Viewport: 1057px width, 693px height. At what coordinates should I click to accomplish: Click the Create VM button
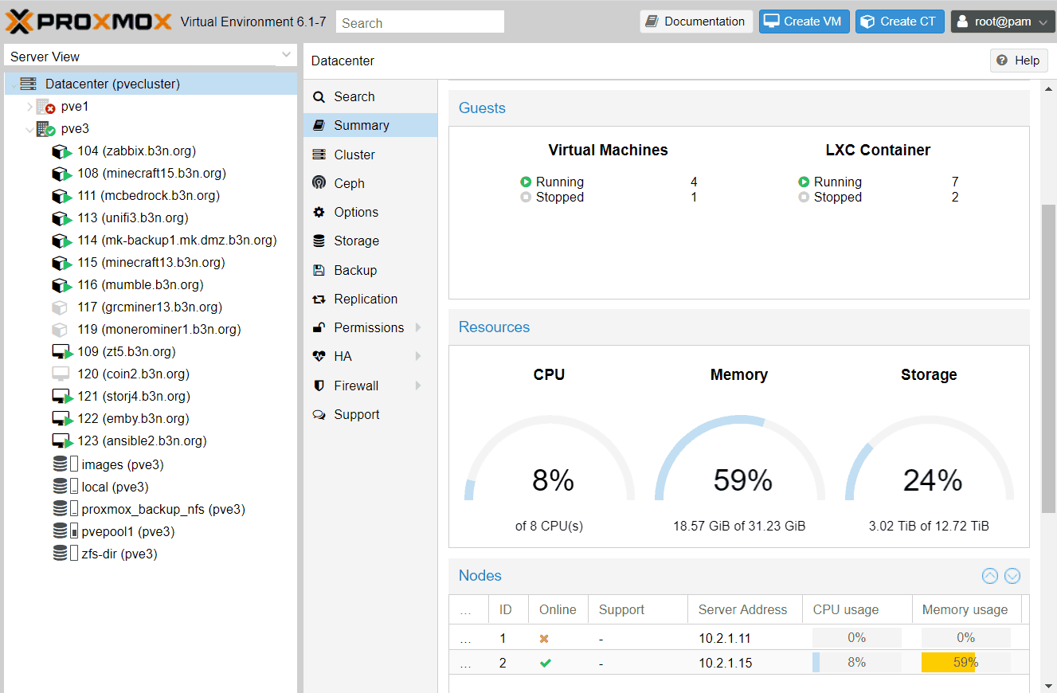coord(804,22)
